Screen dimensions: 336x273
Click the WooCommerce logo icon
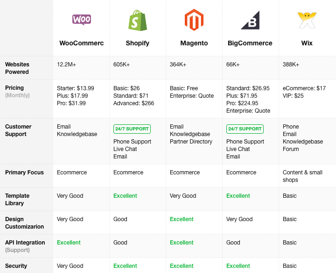[82, 20]
